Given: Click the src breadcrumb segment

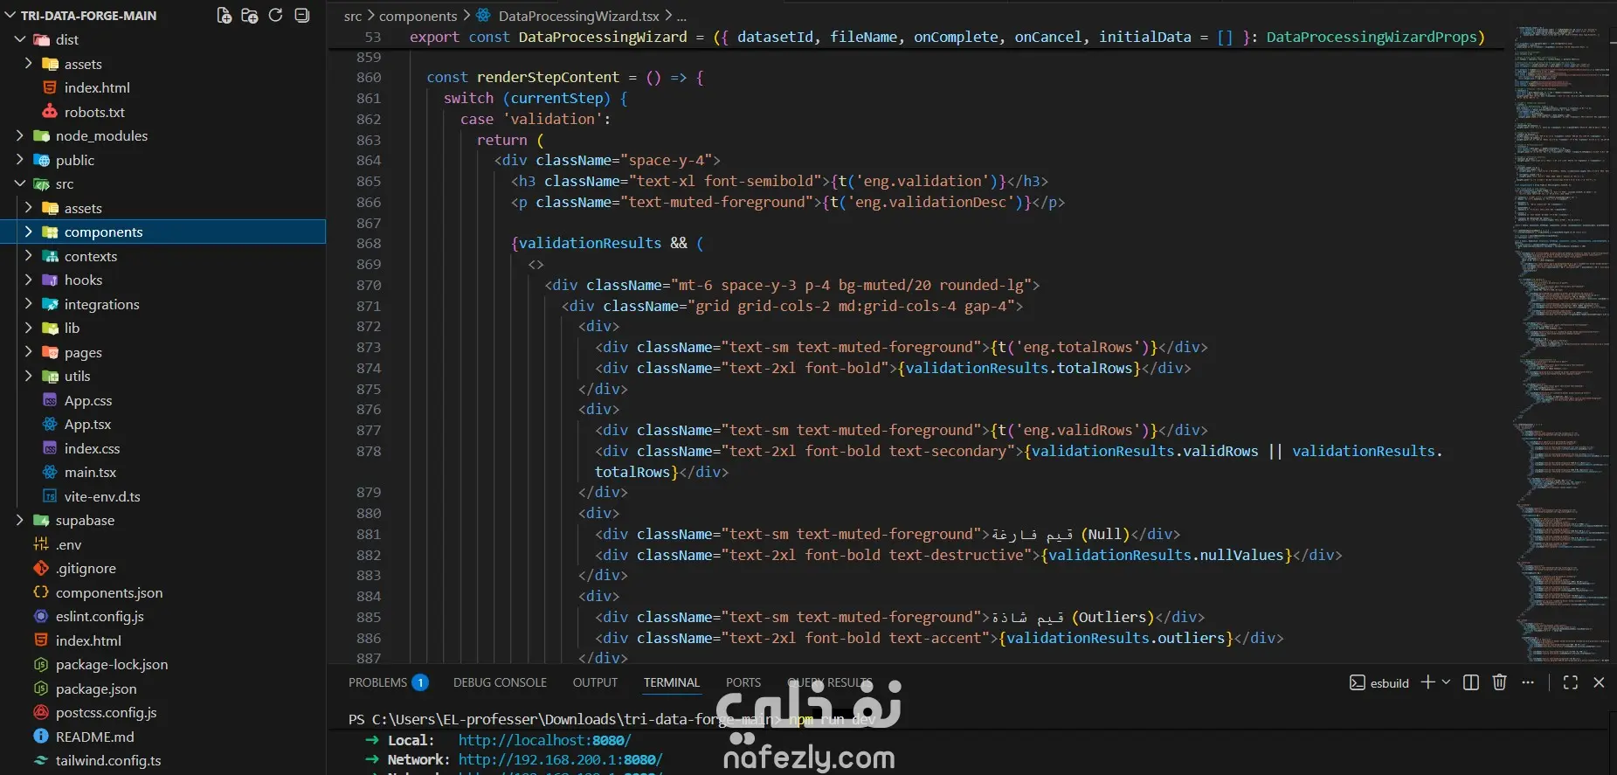Looking at the screenshot, I should click(353, 16).
